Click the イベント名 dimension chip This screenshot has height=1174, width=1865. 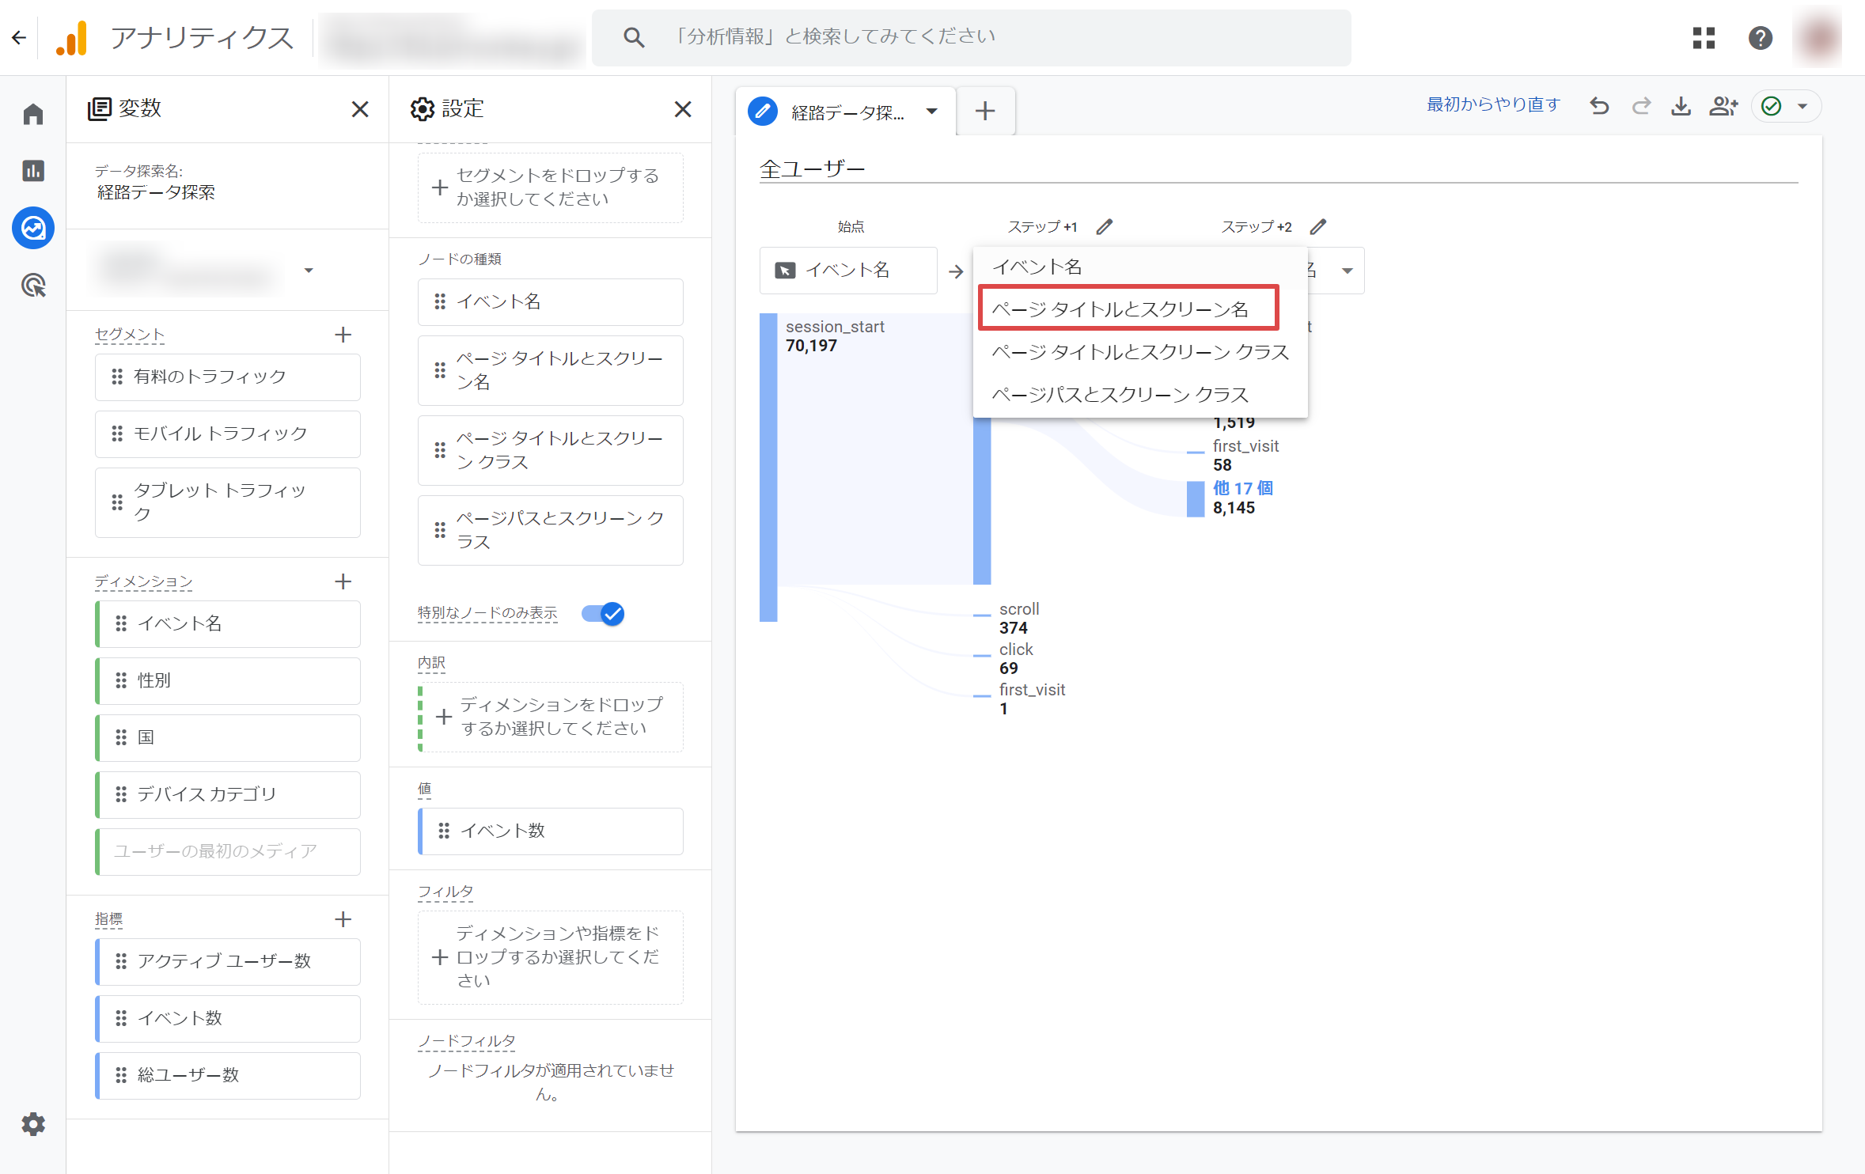228,624
